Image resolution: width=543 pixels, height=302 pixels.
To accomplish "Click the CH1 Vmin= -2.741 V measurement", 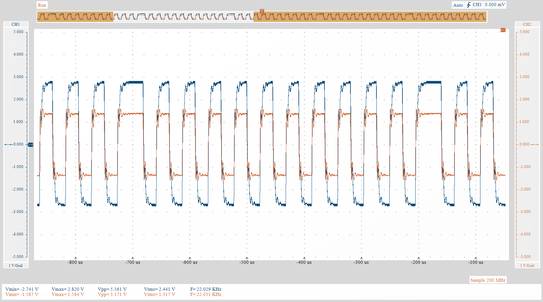I will click(x=22, y=289).
